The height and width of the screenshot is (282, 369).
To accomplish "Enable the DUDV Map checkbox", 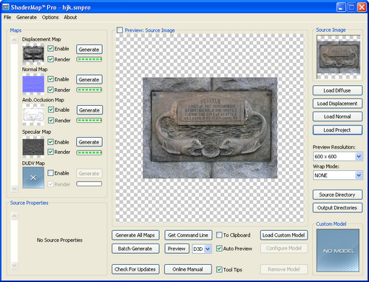I will 50,173.
